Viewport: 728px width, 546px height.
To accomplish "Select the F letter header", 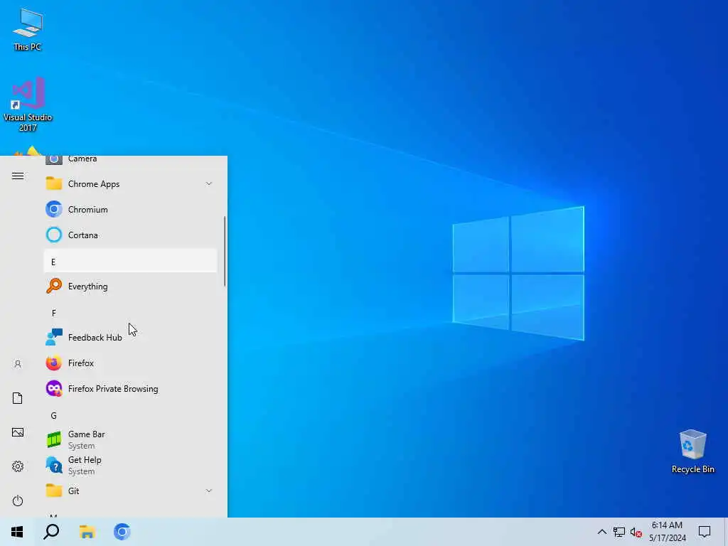I will [131, 313].
